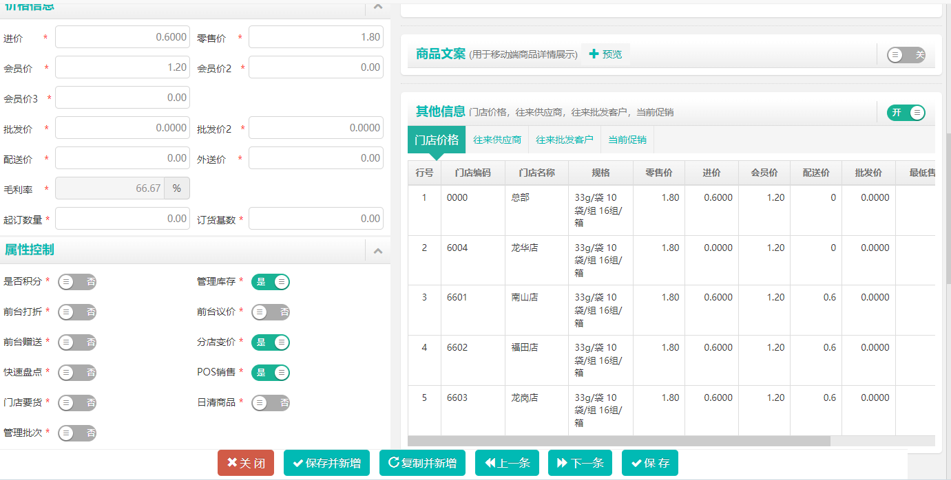The image size is (951, 480).
Task: Turn on the 商品文案 switch
Action: tap(906, 55)
